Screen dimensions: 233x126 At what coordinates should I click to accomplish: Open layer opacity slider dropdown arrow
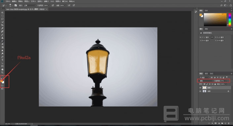coord(226,81)
